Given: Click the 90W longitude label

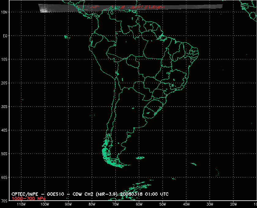Looking at the screenshot, I should coord(69,204).
